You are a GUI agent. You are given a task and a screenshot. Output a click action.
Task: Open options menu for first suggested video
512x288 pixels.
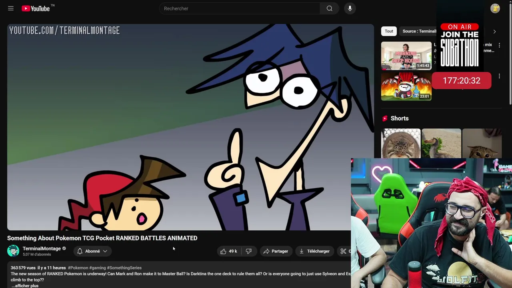499,46
